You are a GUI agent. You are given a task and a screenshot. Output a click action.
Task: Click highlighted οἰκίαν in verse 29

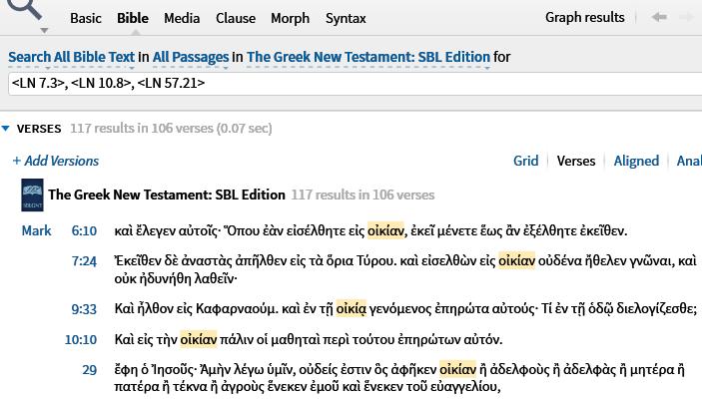(x=457, y=370)
